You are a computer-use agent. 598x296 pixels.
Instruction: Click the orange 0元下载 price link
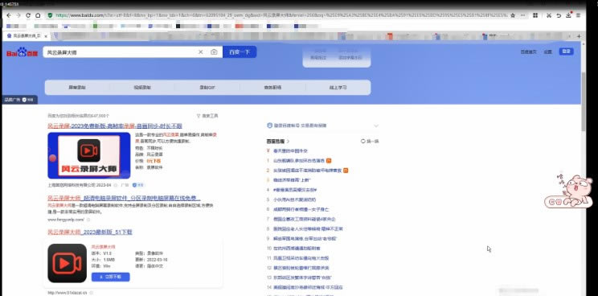tap(154, 161)
